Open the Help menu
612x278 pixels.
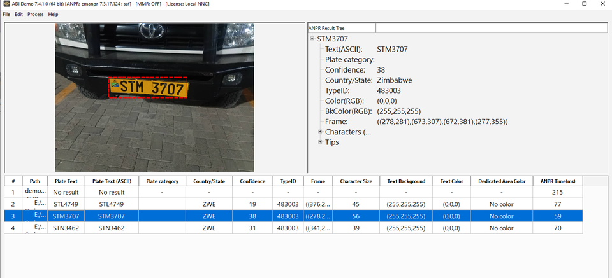coord(53,14)
